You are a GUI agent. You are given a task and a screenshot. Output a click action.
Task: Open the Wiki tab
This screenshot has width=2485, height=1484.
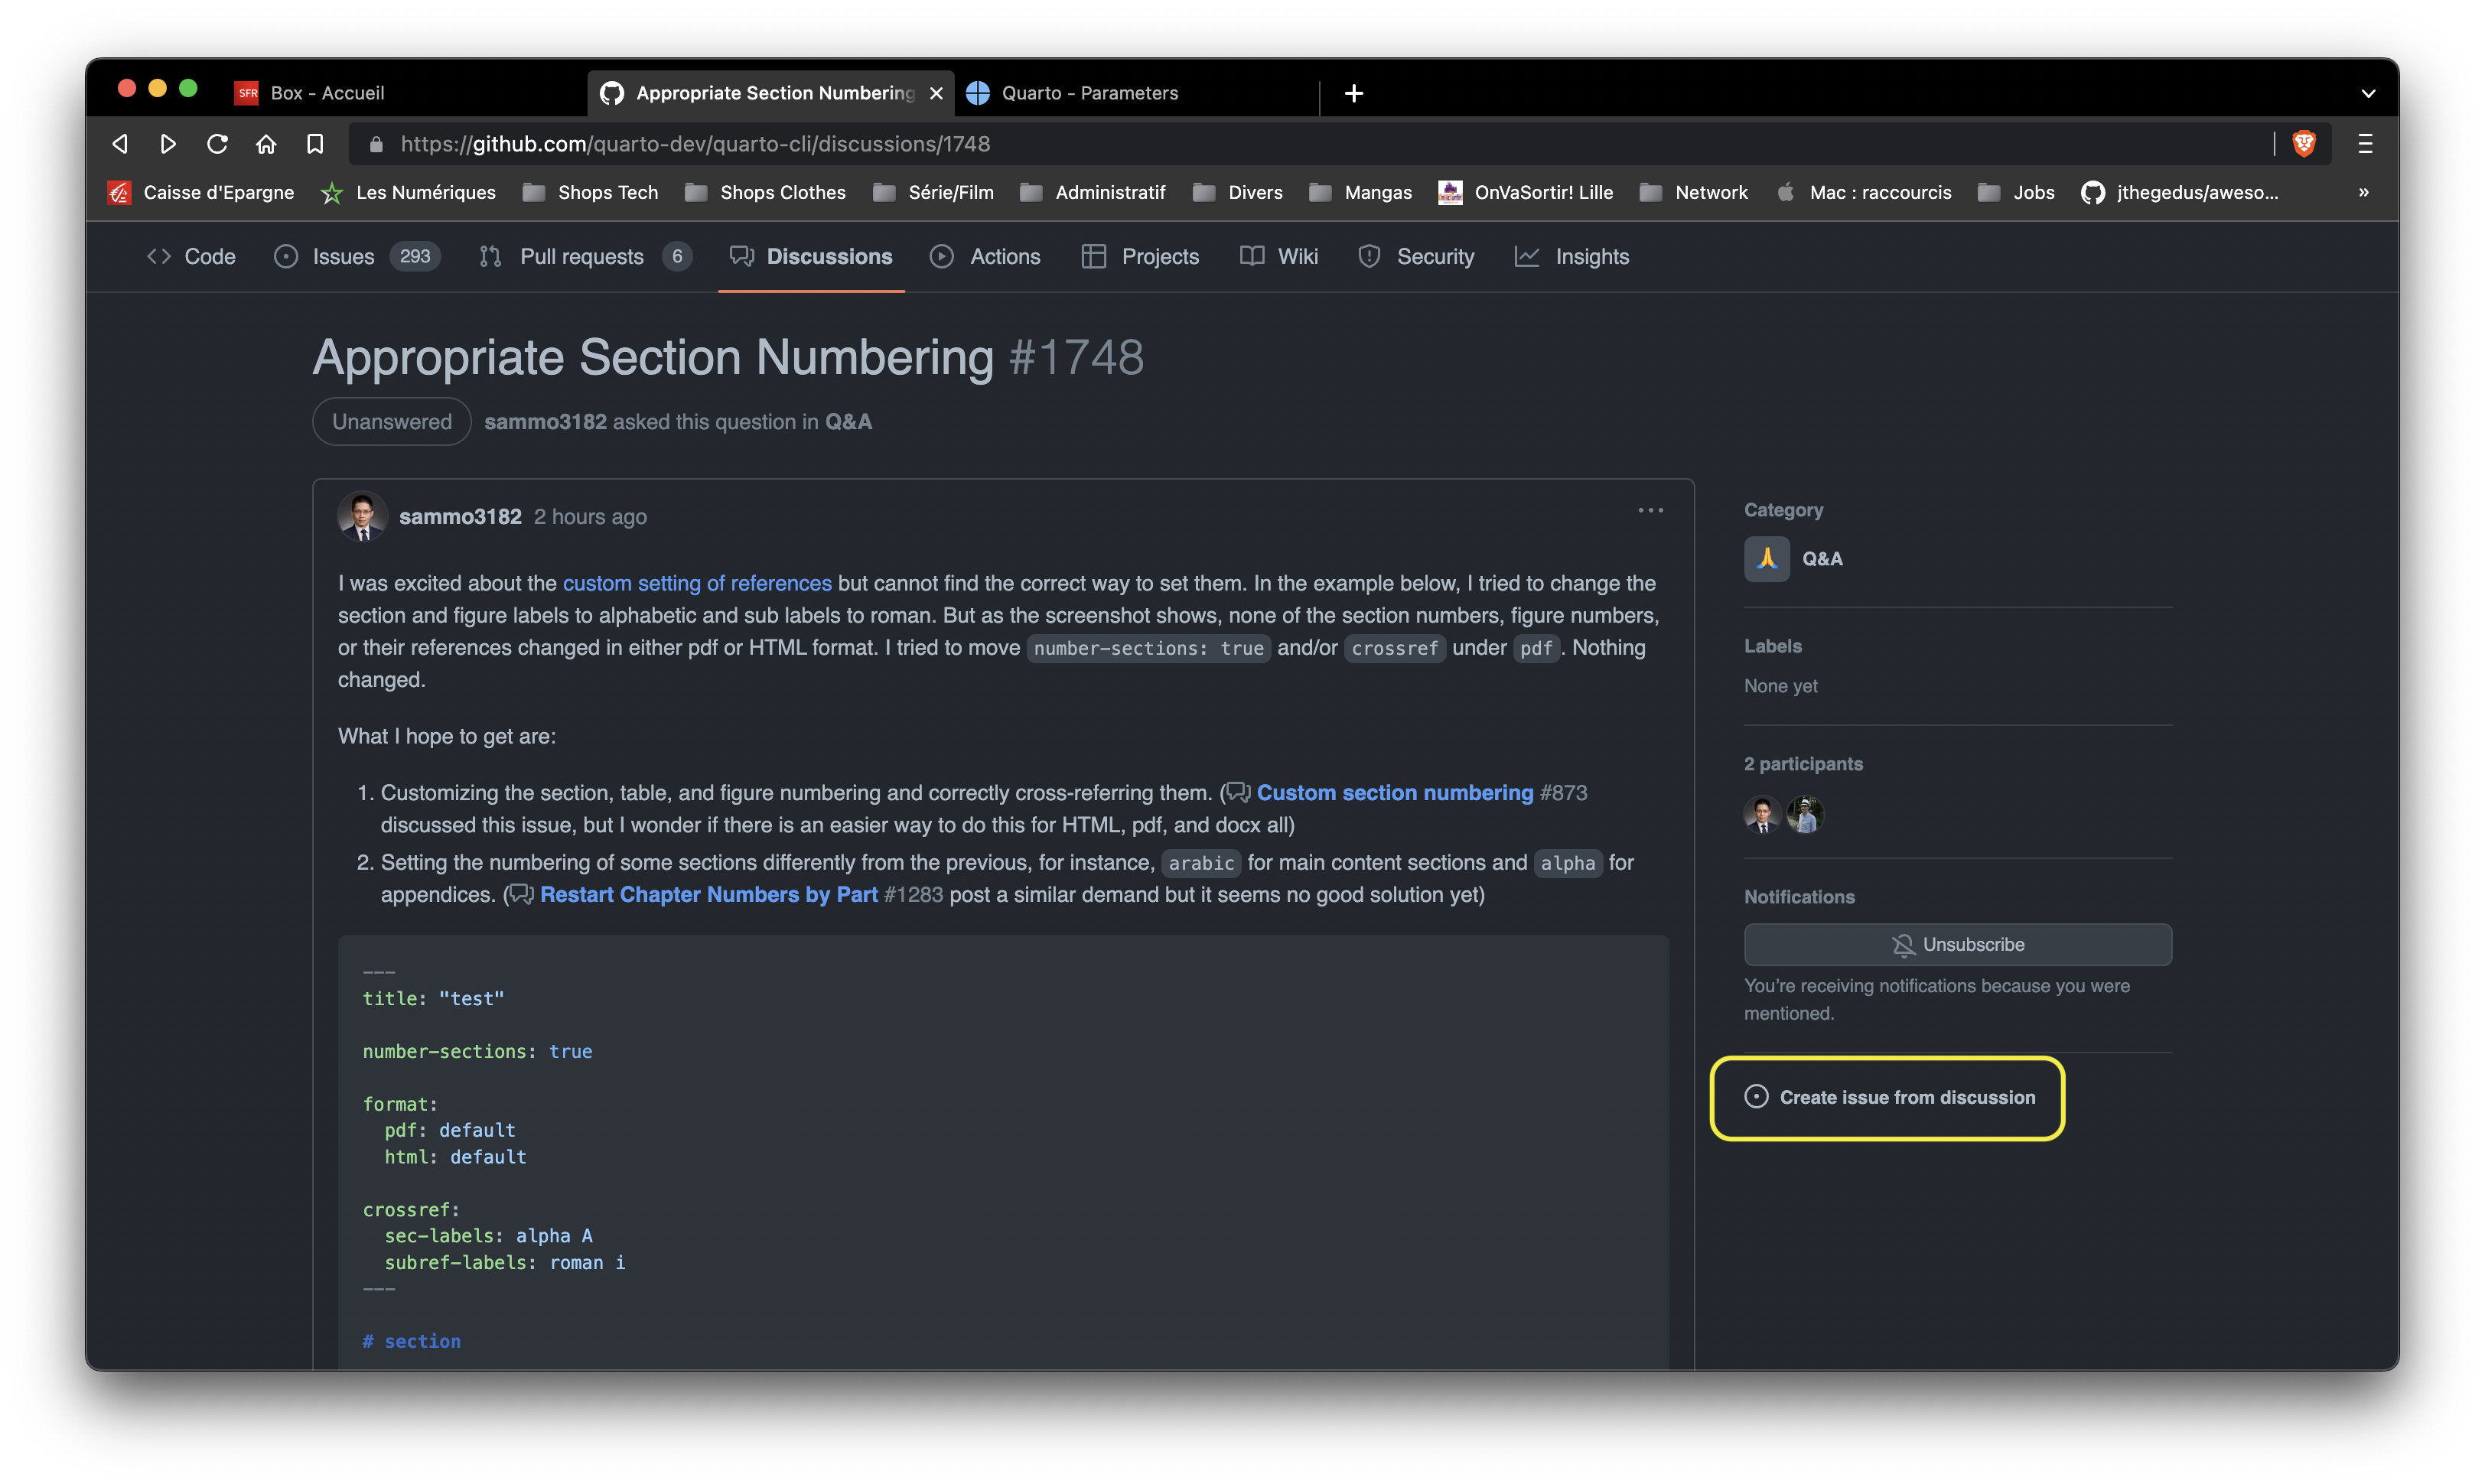(x=1279, y=257)
